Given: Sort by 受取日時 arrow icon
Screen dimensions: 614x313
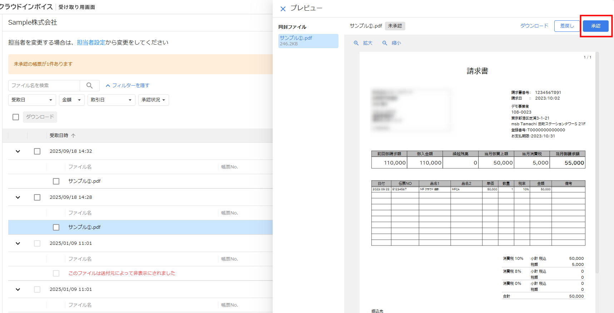Looking at the screenshot, I should (x=73, y=136).
